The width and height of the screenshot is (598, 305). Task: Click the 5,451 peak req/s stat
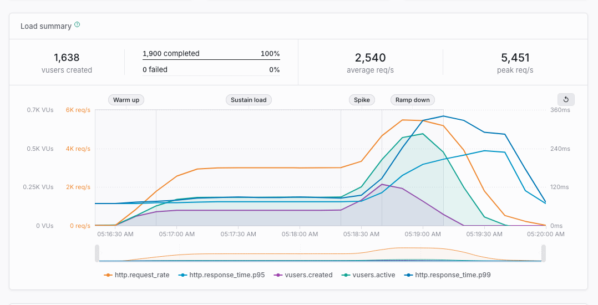515,62
